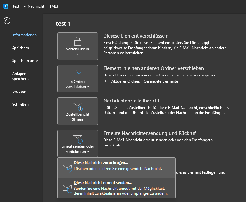
Task: Expand the Verschlüsseln dropdown chevron
Action: click(77, 54)
